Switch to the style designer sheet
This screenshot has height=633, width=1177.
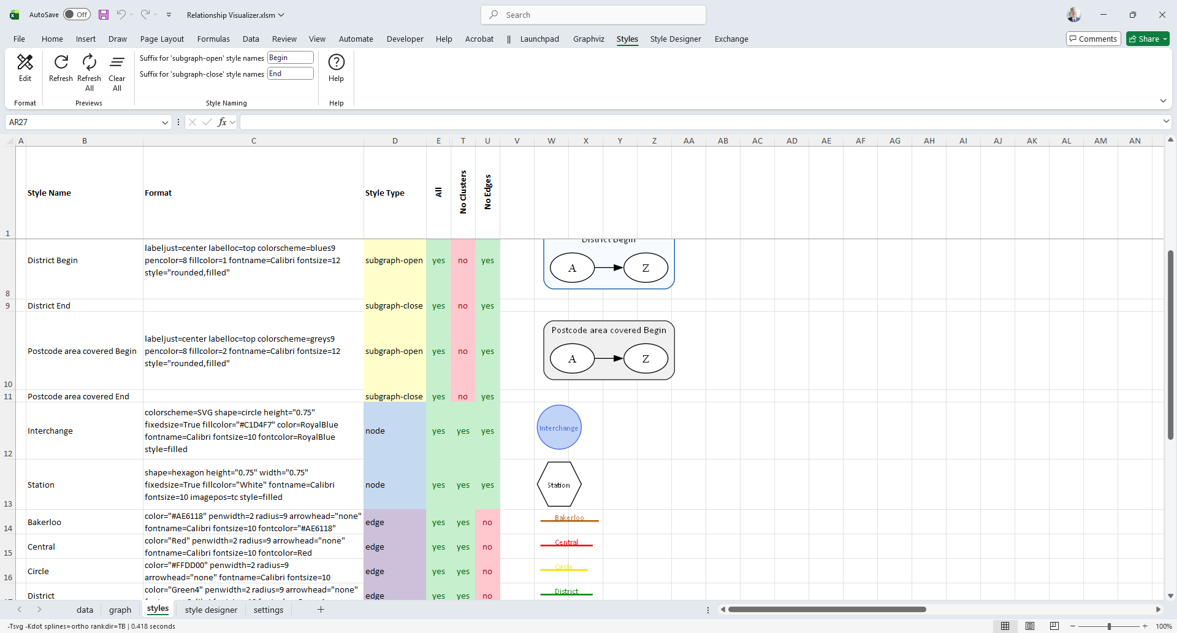click(x=211, y=610)
